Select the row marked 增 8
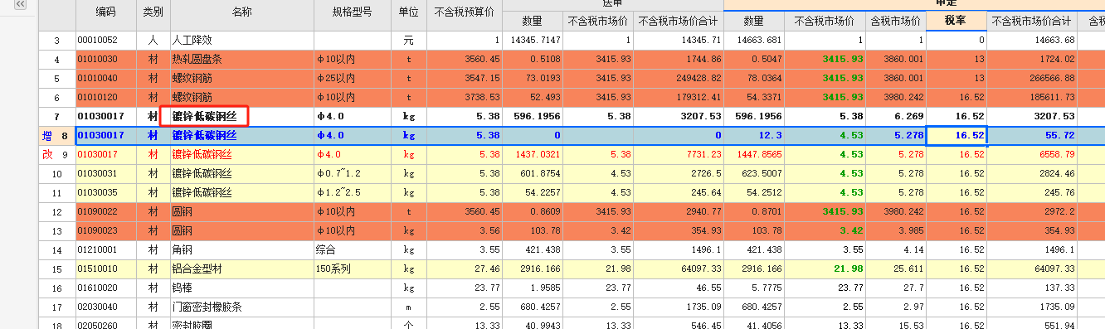 (x=57, y=135)
